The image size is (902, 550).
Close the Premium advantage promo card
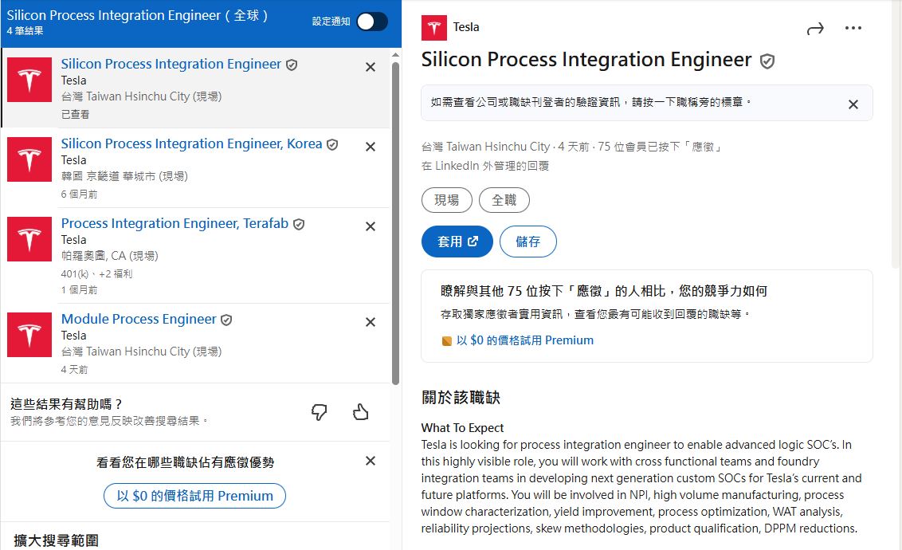370,461
